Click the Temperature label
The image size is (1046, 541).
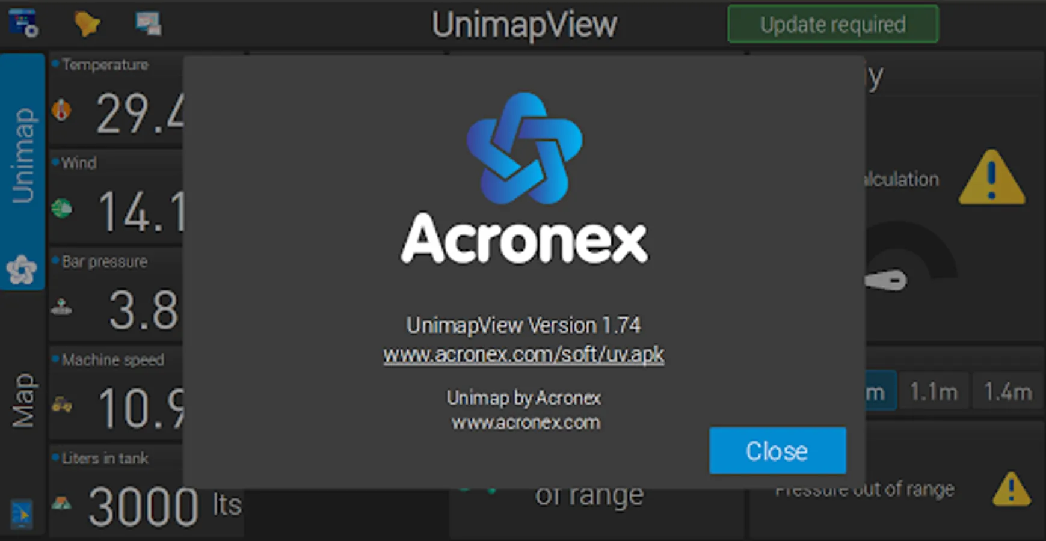click(105, 65)
